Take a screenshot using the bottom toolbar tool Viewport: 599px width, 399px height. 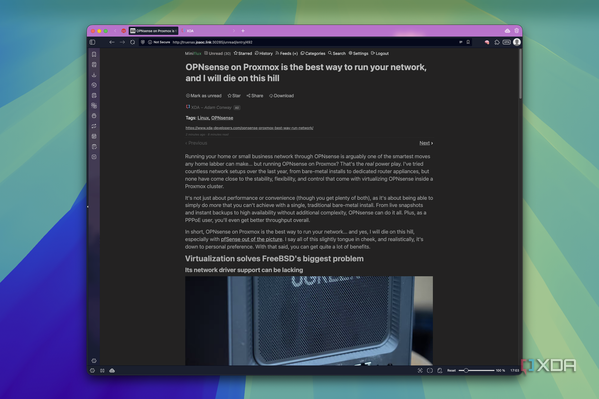[x=420, y=370]
